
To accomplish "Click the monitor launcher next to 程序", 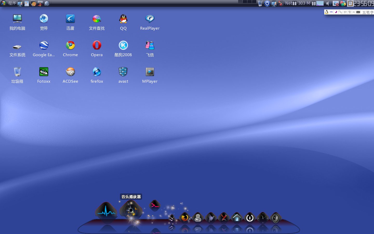I will click(20, 4).
